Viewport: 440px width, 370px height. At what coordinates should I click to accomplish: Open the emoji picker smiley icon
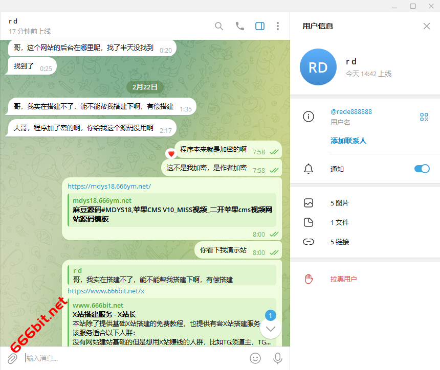pos(255,358)
